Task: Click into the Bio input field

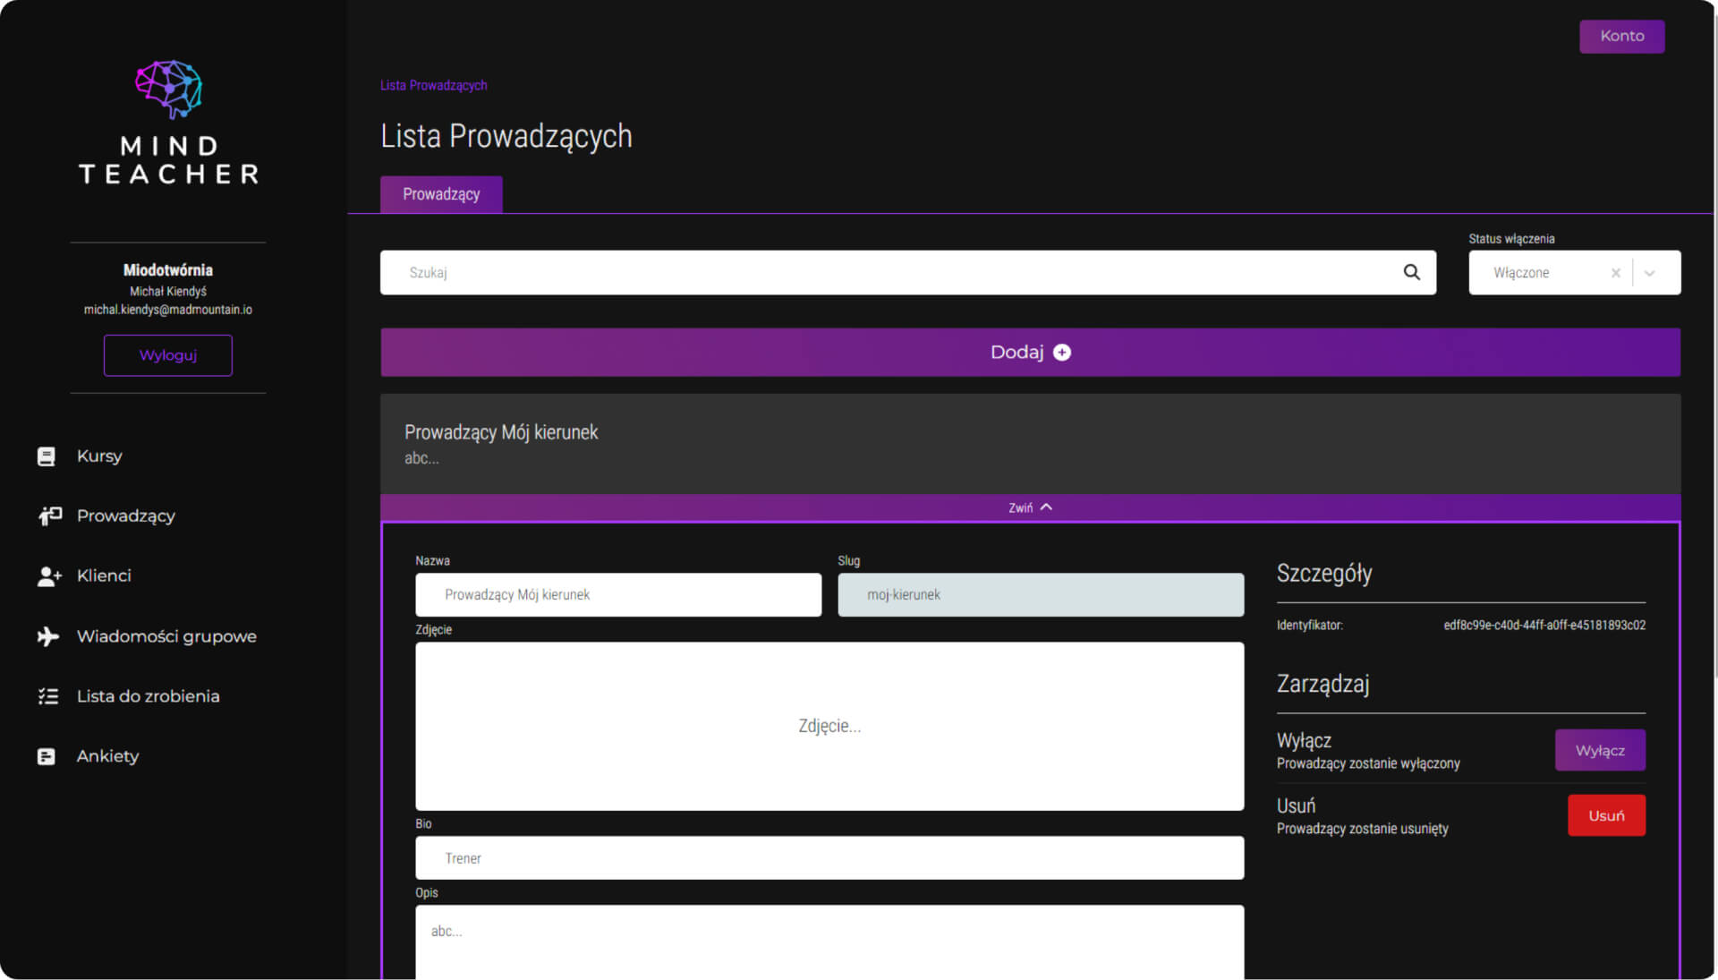Action: coord(829,857)
